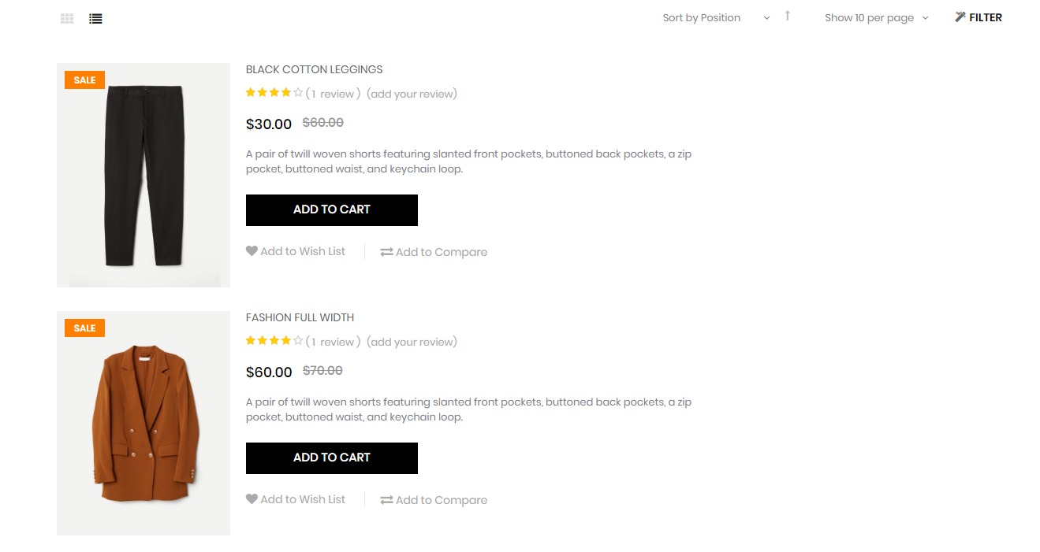Click heart icon for Fashion Full Width
Viewport: 1040px width, 552px height.
(x=252, y=499)
